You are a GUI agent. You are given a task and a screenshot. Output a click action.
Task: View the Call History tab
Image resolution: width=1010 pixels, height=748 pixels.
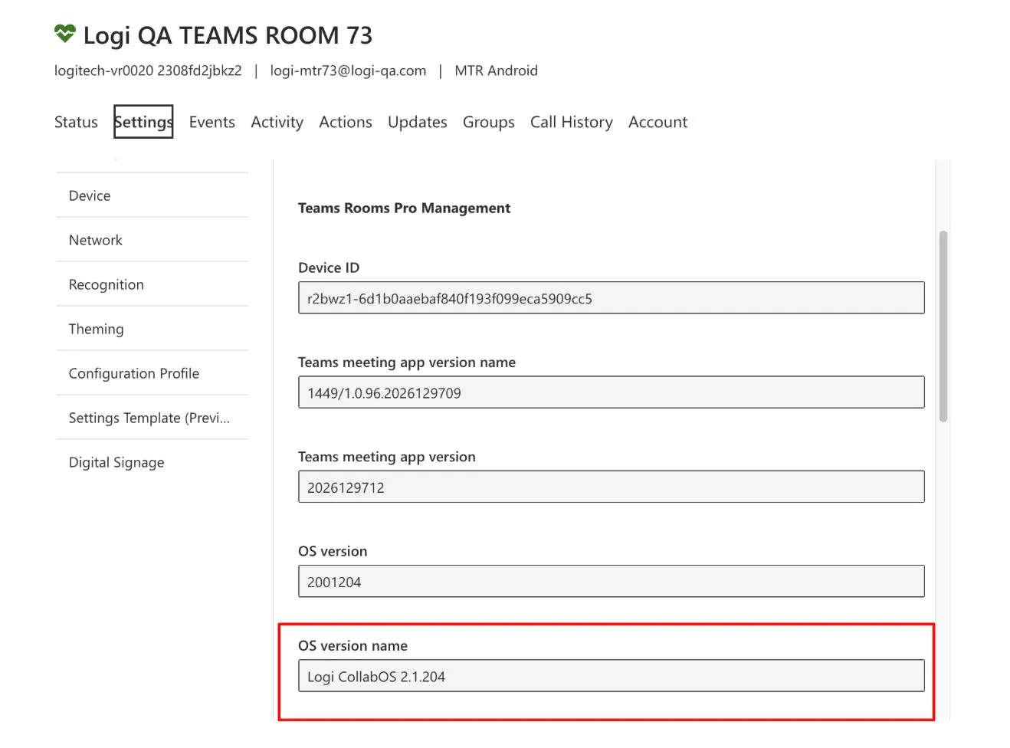click(572, 122)
